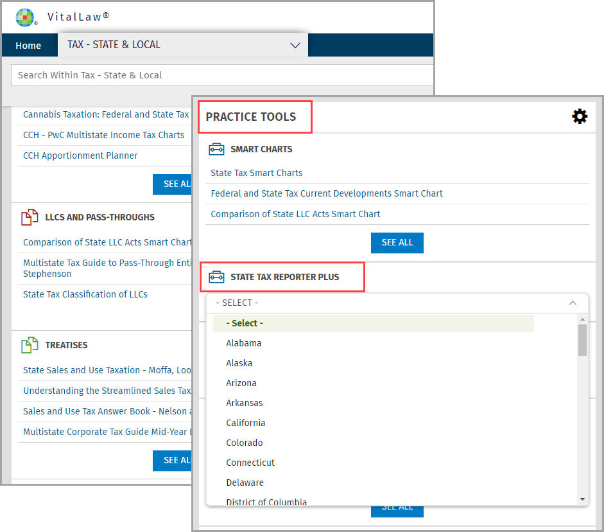Click the Smart Charts section heading
This screenshot has width=604, height=532.
click(x=261, y=149)
